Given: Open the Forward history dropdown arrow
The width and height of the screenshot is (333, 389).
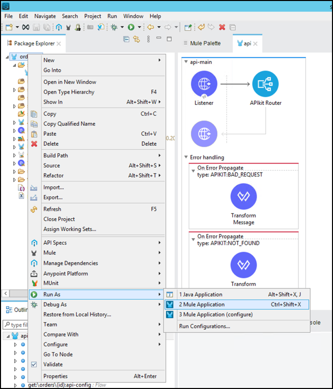Looking at the screenshot, I should [176, 27].
